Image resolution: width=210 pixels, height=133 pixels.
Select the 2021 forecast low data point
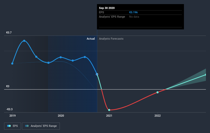tap(109, 110)
